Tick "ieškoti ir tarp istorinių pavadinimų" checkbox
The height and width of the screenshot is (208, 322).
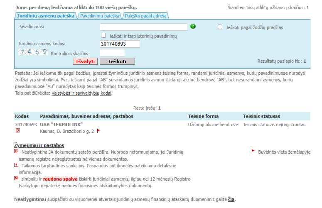pos(103,36)
